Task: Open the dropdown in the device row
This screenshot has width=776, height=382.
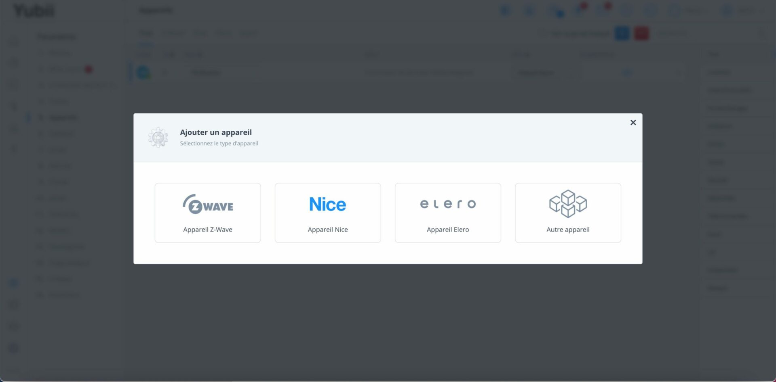Action: pos(542,73)
